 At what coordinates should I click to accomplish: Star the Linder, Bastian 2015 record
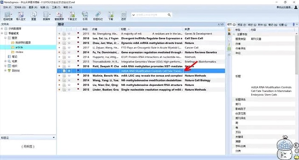[69, 90]
